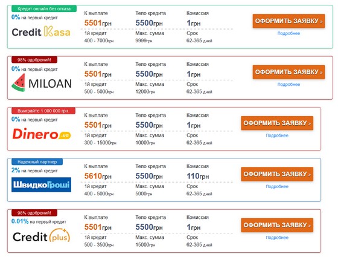Click the Credit Kasa logo
This screenshot has height=257, width=338.
[x=41, y=31]
